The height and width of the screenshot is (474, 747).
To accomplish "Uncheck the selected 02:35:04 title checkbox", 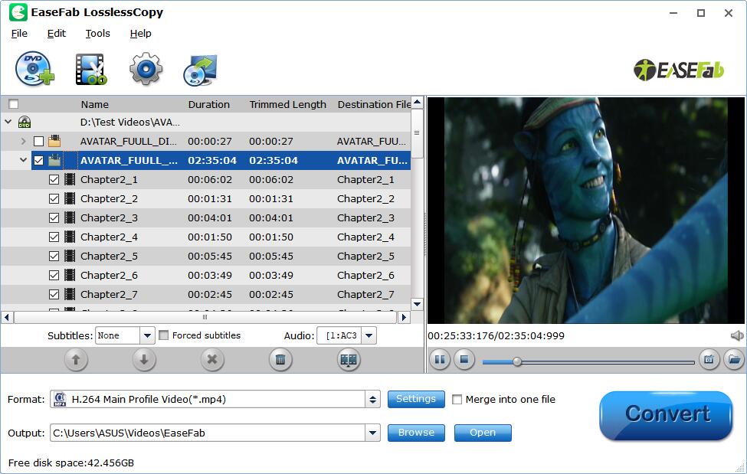I will coord(38,161).
